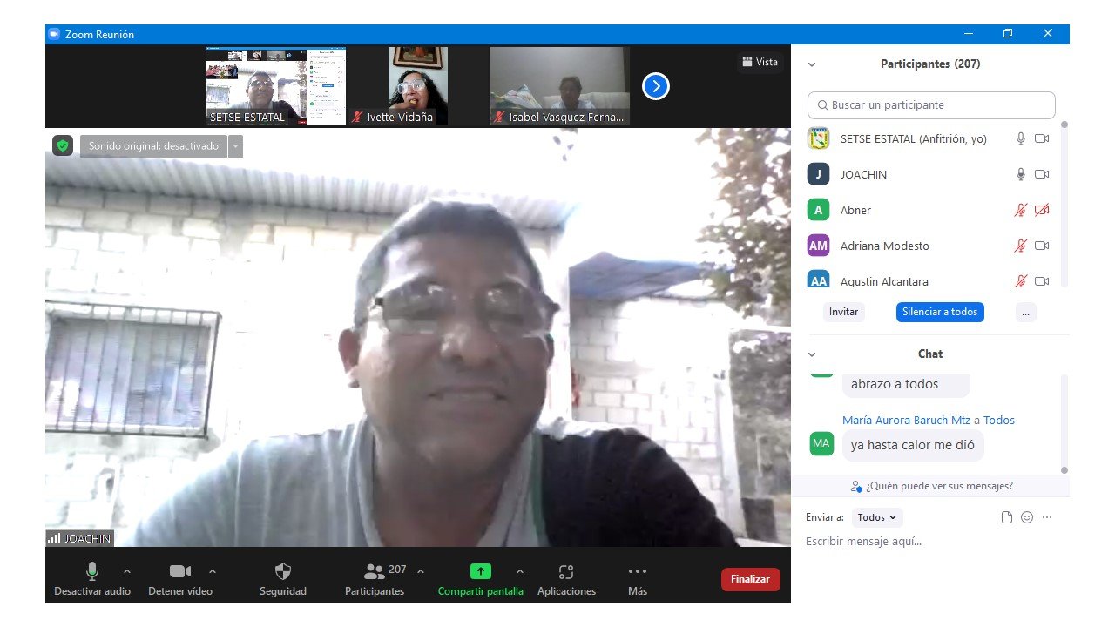Click the green Compartir pantalla icon
Image resolution: width=1115 pixels, height=627 pixels.
481,572
